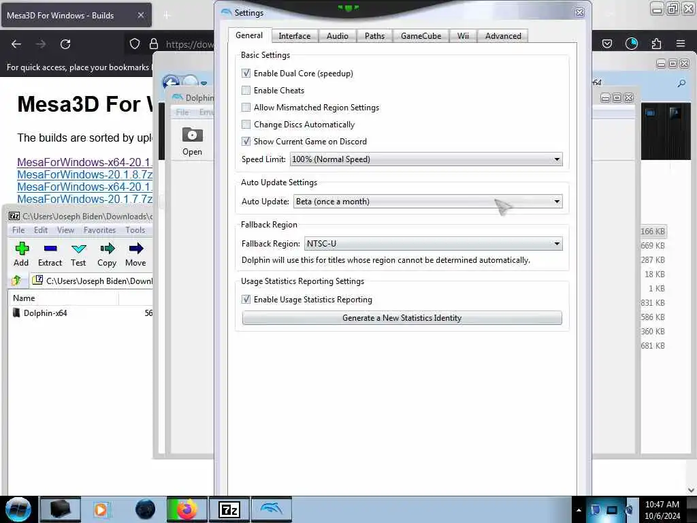Select the 166 KB file row in Explorer
Viewport: 697px width, 523px height.
pyautogui.click(x=653, y=232)
